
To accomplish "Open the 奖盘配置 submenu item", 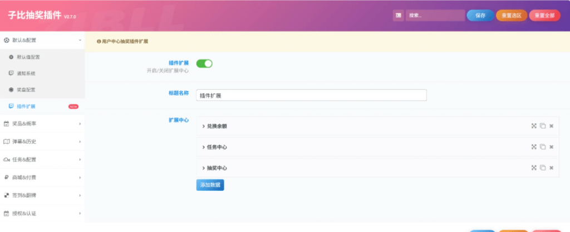I will pyautogui.click(x=42, y=89).
